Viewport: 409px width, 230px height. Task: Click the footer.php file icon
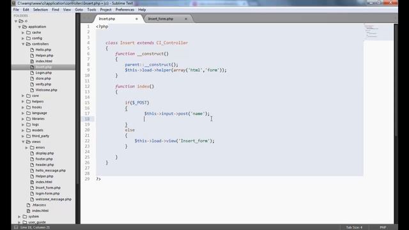click(32, 159)
